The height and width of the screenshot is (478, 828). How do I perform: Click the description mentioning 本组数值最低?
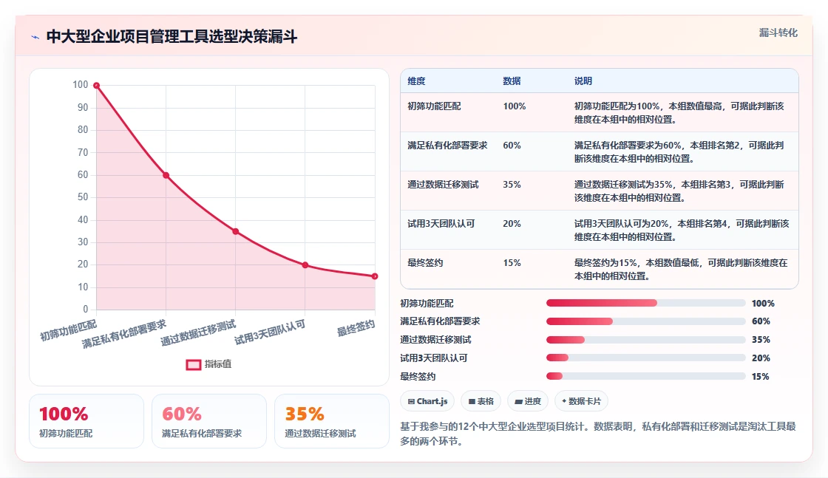pos(681,269)
